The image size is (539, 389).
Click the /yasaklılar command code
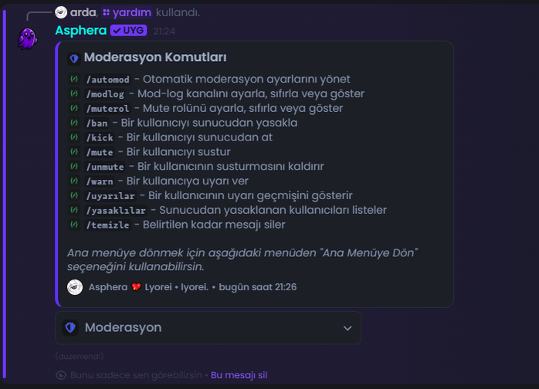tap(116, 210)
